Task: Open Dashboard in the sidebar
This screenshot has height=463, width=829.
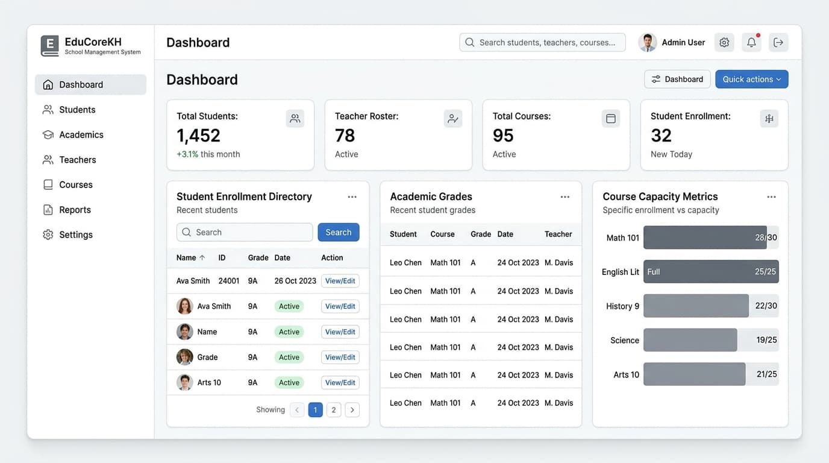Action: (x=90, y=84)
